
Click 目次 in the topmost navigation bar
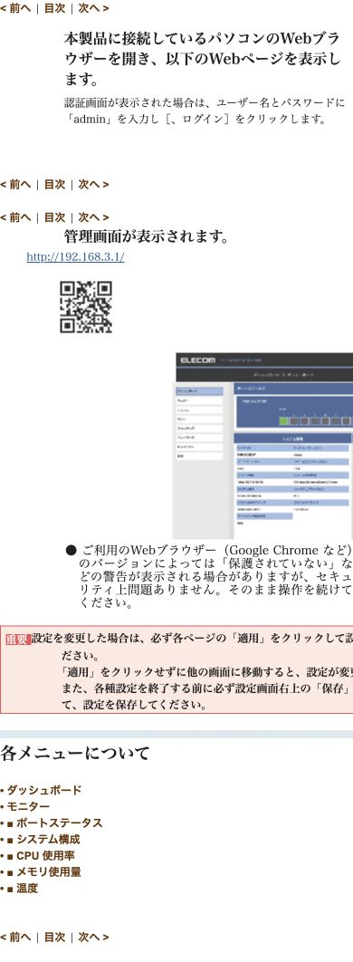(54, 8)
